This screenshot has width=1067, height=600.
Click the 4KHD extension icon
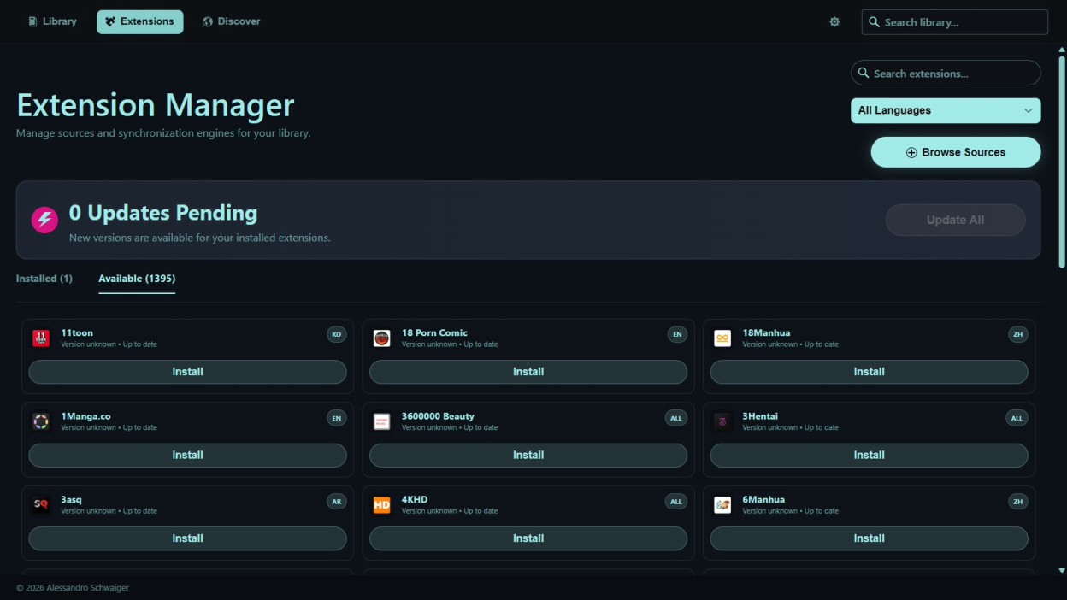[x=382, y=505]
